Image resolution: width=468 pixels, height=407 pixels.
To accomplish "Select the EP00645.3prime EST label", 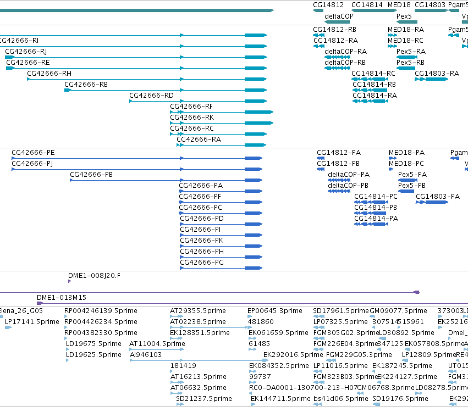I will [275, 311].
